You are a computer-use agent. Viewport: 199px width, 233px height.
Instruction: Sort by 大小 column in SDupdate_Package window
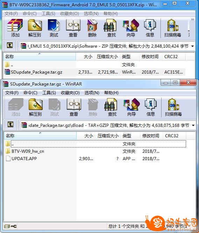click(86, 136)
